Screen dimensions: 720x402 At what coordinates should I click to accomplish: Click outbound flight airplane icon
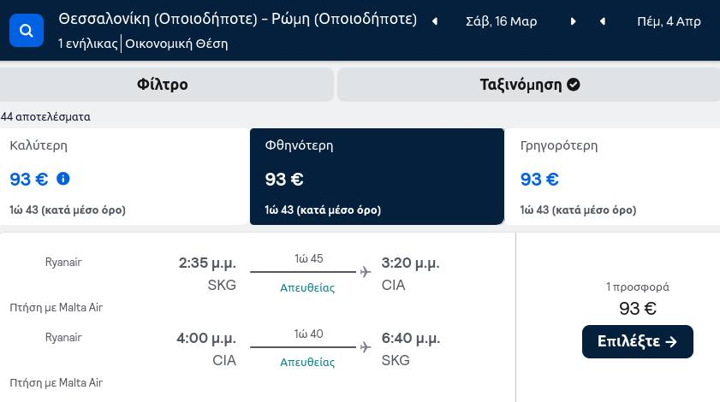point(366,272)
